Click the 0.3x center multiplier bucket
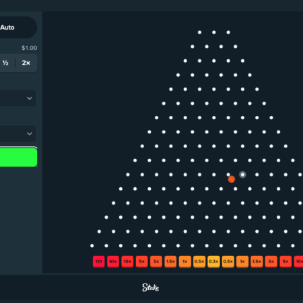Screen dimensions: 303x303 (213, 261)
